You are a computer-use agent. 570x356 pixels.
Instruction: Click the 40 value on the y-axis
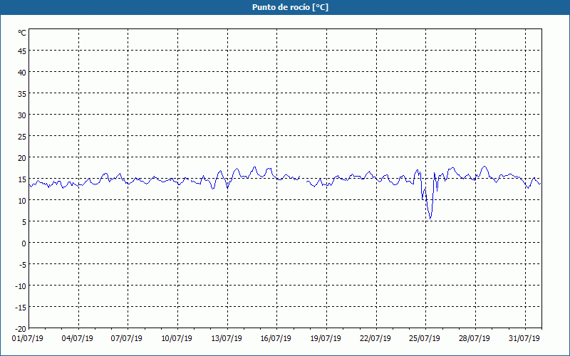[22, 73]
